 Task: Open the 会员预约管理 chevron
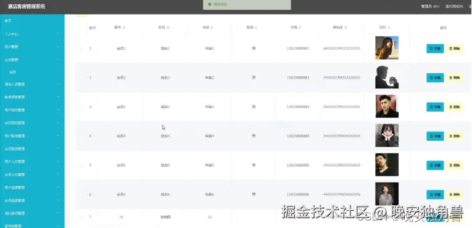click(x=58, y=123)
